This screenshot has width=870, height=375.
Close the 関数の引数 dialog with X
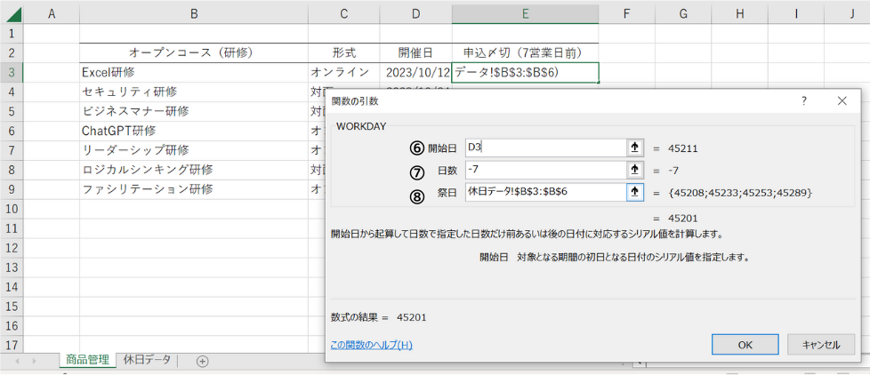[x=842, y=101]
